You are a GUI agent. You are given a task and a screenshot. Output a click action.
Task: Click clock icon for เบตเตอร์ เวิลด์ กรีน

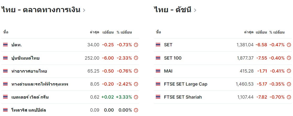click(136, 97)
